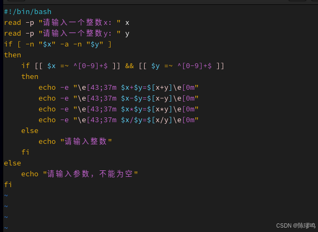The height and width of the screenshot is (232, 318).
Task: Place the cursor on the x prompt string "请输入一个整数x: "
Action: tap(80, 23)
